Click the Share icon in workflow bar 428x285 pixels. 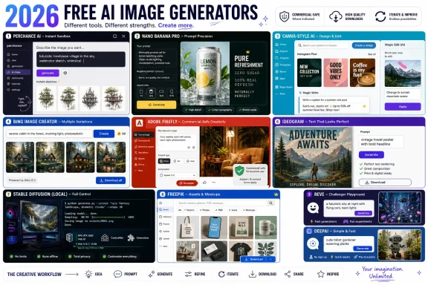pos(288,274)
